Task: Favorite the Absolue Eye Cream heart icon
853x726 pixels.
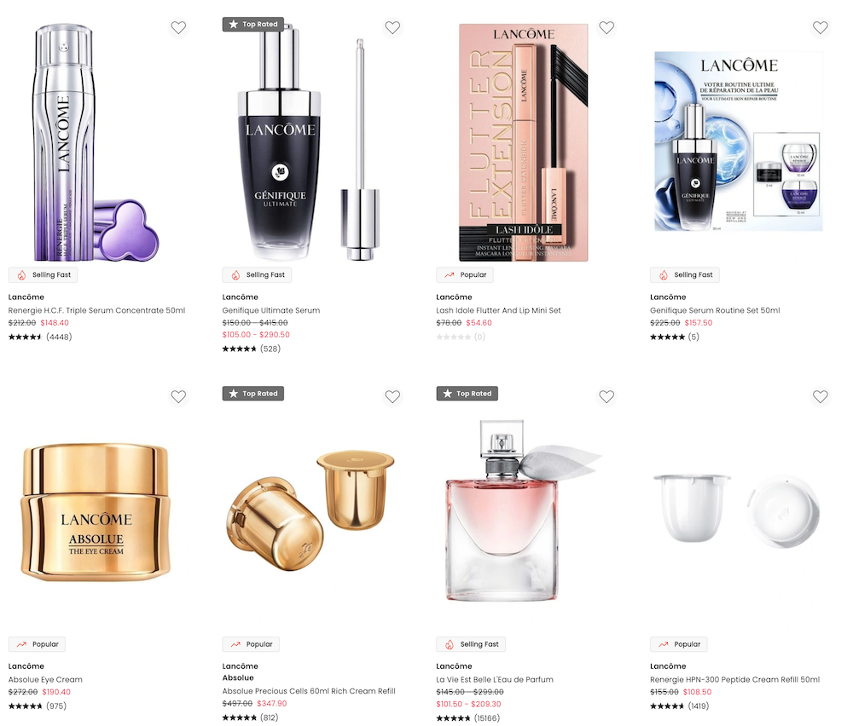Action: 178,397
